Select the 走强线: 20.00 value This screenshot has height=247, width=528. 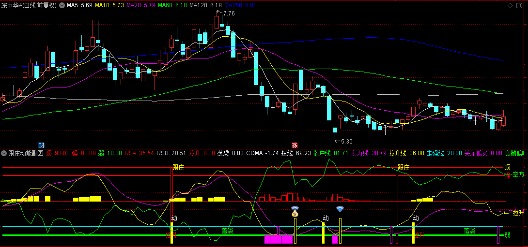(x=444, y=153)
